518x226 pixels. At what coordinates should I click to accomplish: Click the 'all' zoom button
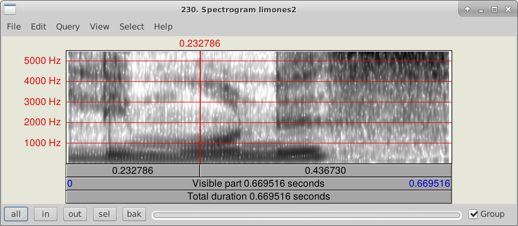tap(16, 214)
